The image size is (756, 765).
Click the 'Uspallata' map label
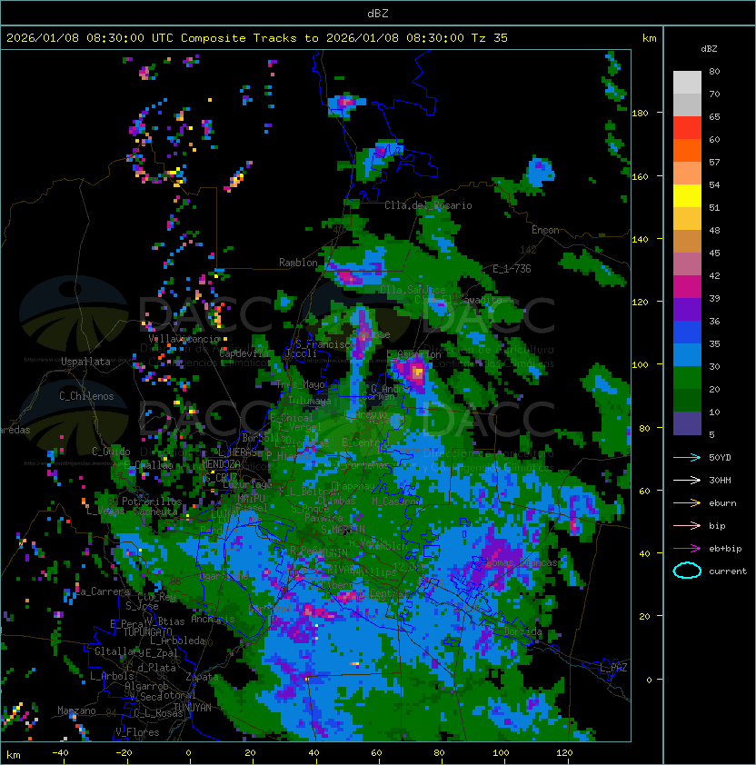pyautogui.click(x=85, y=362)
